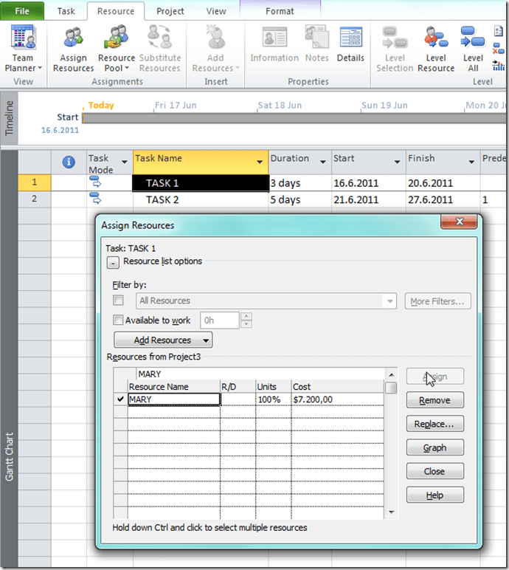Click the blue info column header icon
Image resolution: width=509 pixels, height=570 pixels.
click(69, 162)
